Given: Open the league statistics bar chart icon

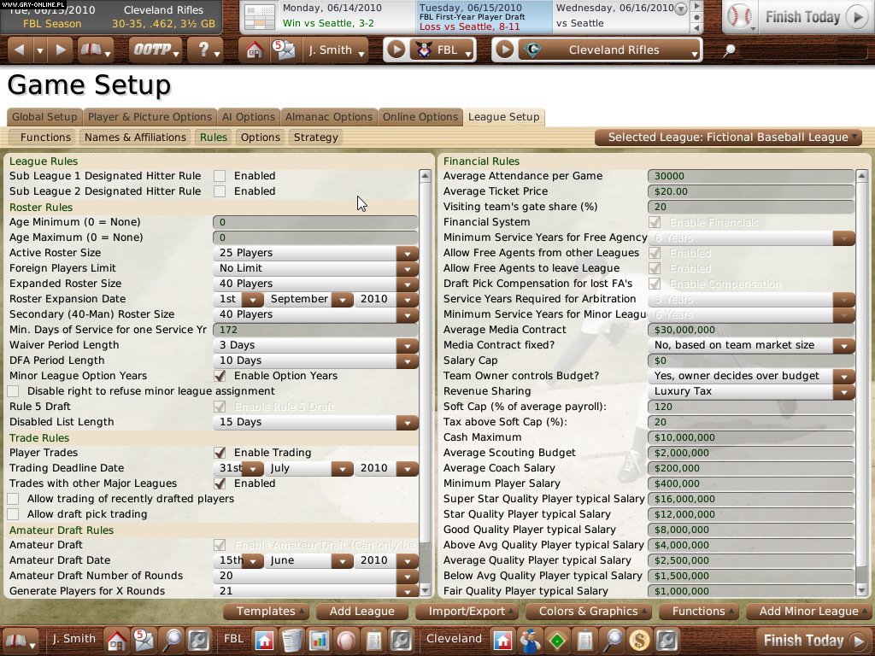Looking at the screenshot, I should pyautogui.click(x=319, y=639).
